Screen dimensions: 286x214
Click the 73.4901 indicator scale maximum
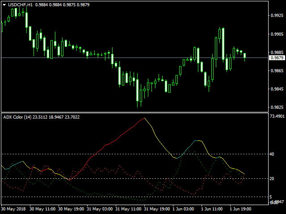pyautogui.click(x=278, y=116)
